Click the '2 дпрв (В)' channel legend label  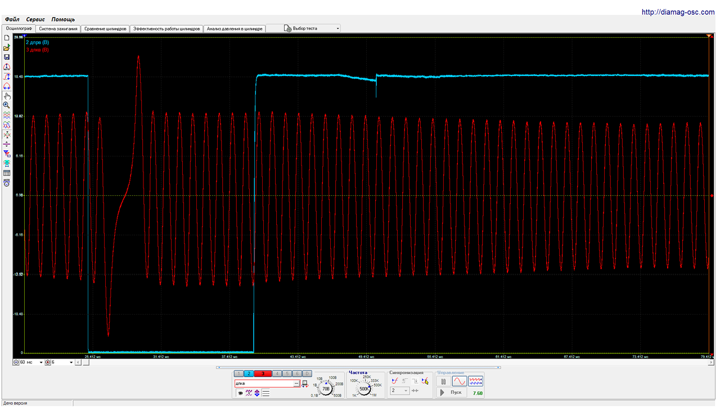[x=37, y=42]
